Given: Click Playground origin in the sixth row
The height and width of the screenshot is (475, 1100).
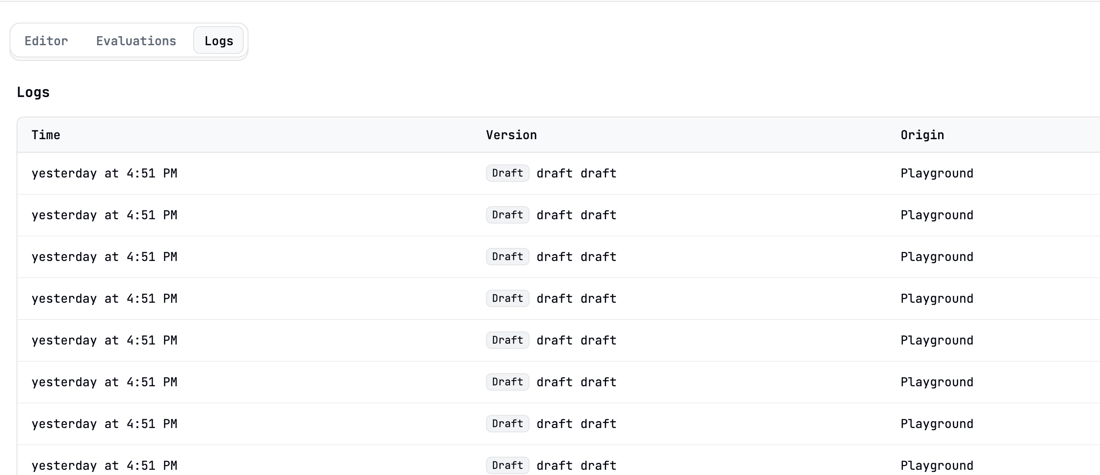Looking at the screenshot, I should tap(936, 382).
